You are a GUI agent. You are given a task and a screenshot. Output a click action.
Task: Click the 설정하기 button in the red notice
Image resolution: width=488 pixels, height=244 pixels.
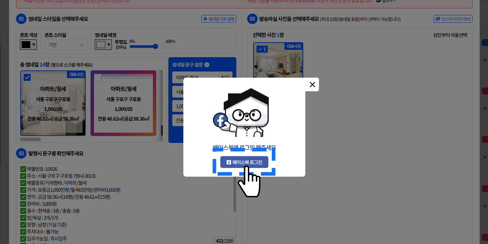386,1
